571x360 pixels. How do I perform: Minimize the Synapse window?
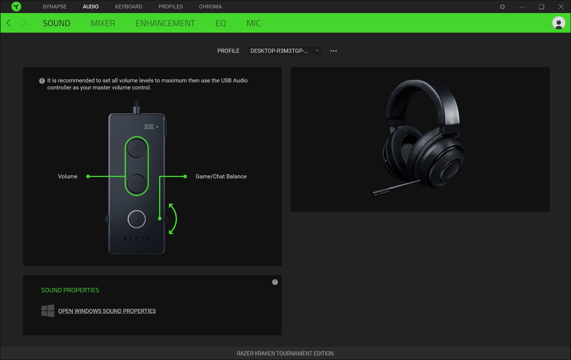click(522, 7)
